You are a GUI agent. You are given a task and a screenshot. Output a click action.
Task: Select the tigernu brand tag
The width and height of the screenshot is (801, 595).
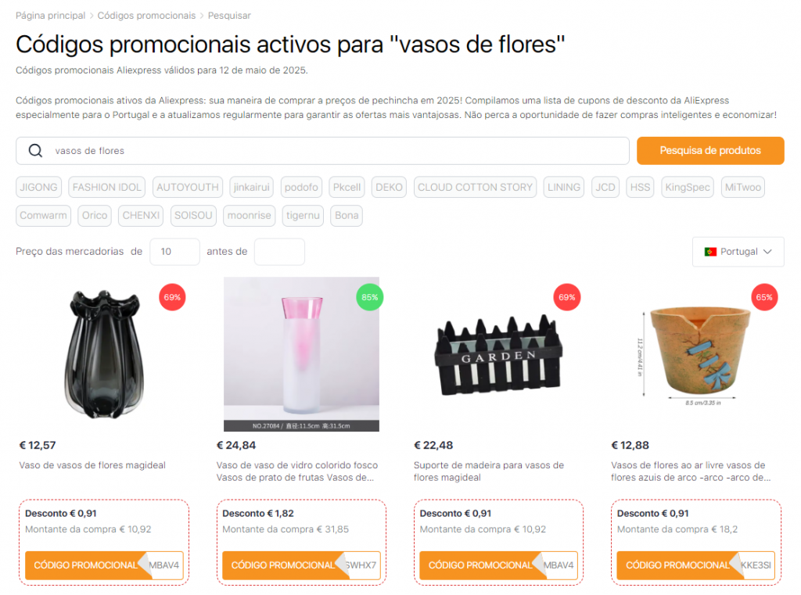tap(303, 216)
